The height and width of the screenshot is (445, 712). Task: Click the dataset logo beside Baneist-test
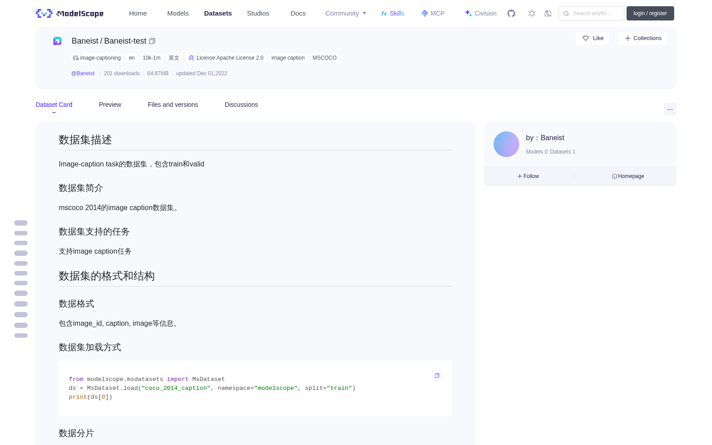(57, 41)
